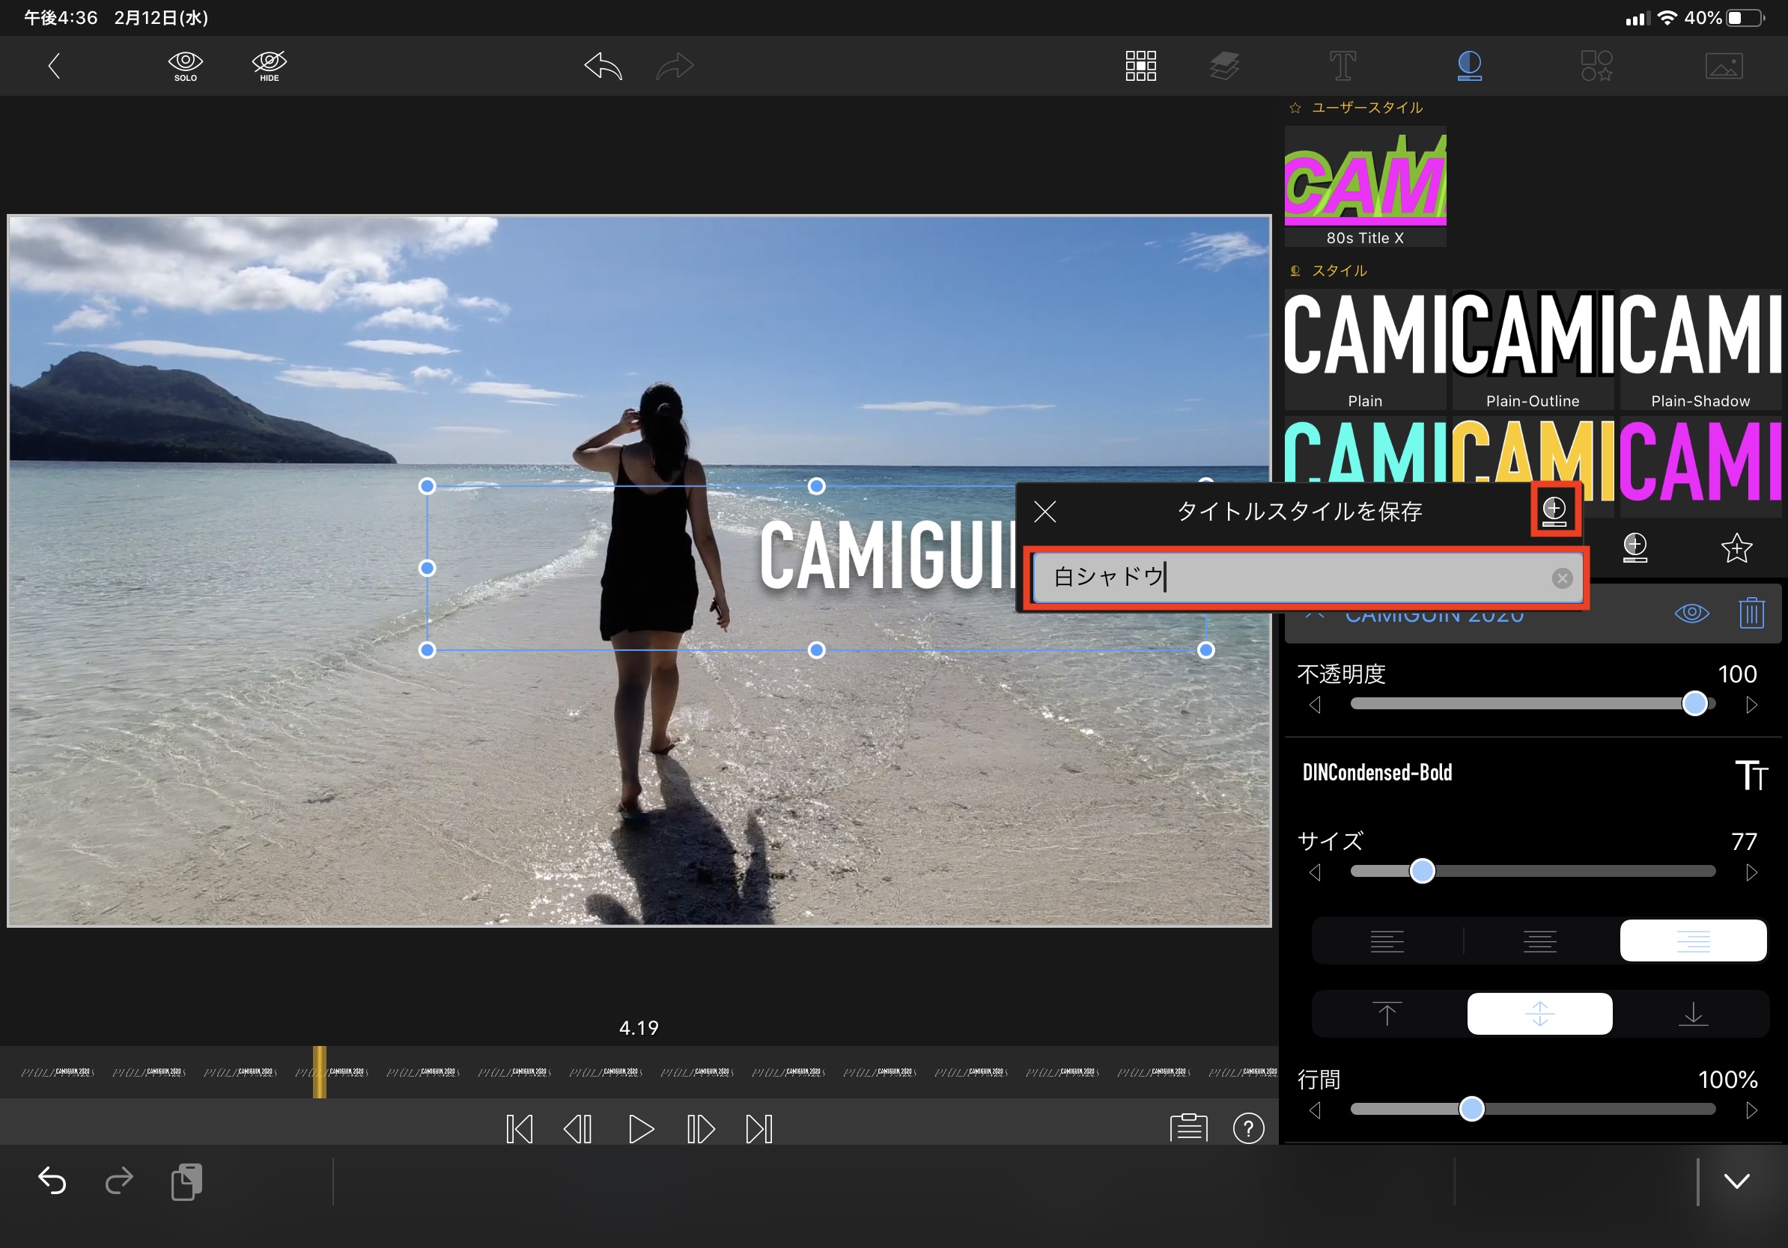Toggle visibility of the CAMIGUIN 2020 layer
The image size is (1788, 1248).
[x=1691, y=613]
